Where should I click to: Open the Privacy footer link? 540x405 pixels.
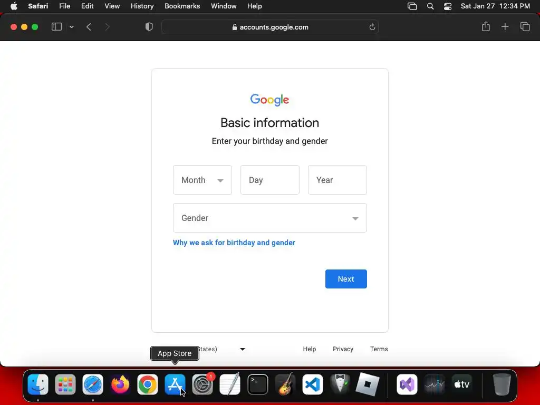pyautogui.click(x=343, y=349)
